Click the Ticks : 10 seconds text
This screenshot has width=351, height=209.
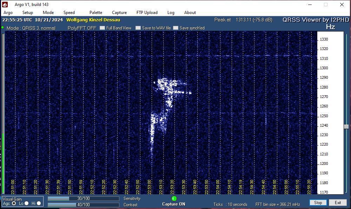point(230,204)
